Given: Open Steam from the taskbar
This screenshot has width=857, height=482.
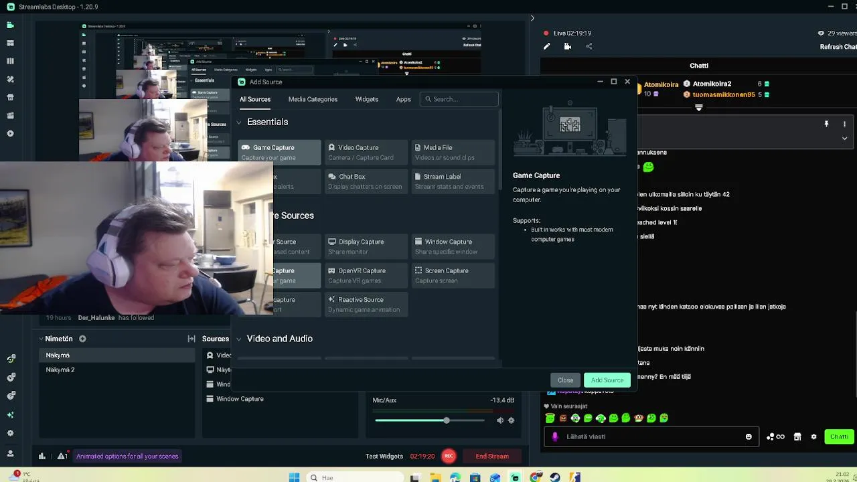Looking at the screenshot, I should coord(555,477).
